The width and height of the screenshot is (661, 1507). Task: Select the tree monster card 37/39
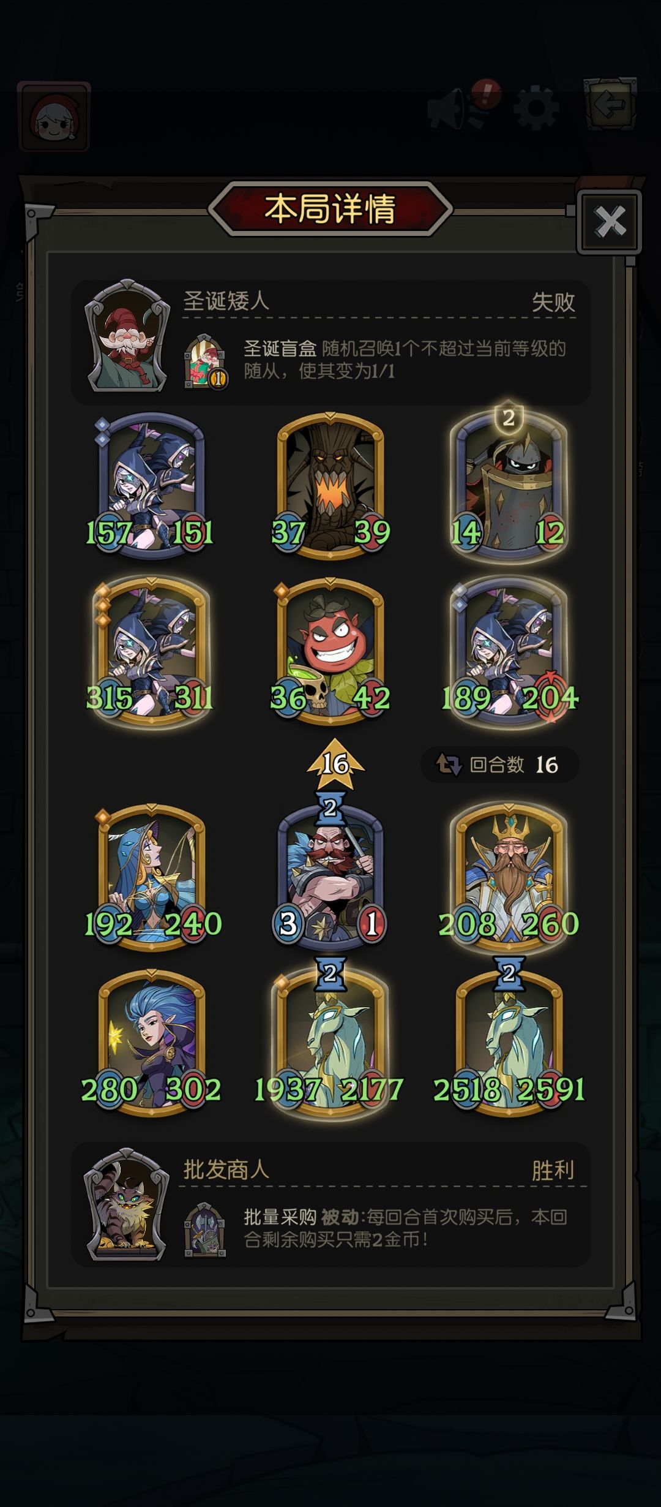click(330, 486)
